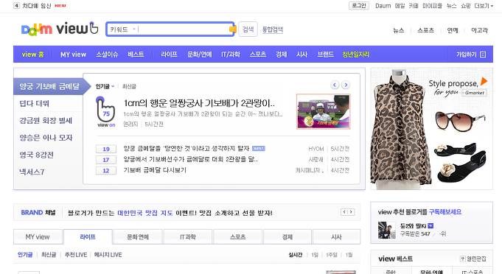Click the 검색 search button
502x274 pixels.
[x=248, y=29]
